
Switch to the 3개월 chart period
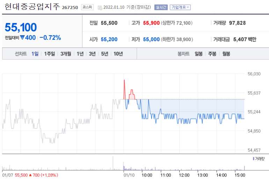(66, 54)
